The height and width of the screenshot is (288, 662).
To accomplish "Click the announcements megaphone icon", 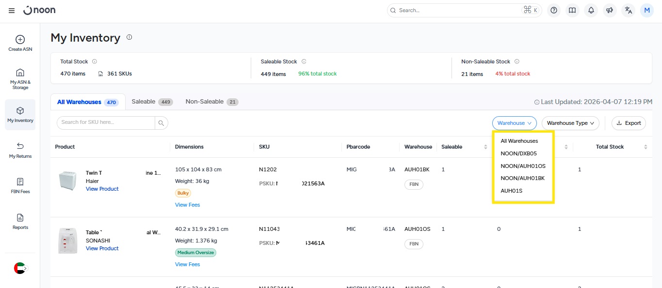I will click(610, 10).
